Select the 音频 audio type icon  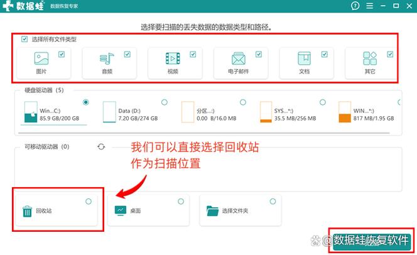tap(107, 58)
